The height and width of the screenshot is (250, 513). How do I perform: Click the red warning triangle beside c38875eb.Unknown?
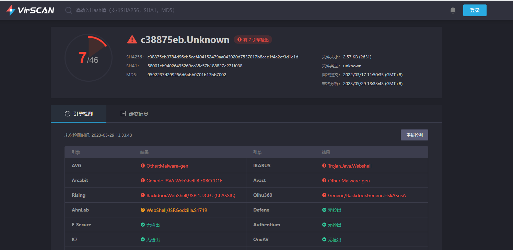132,39
